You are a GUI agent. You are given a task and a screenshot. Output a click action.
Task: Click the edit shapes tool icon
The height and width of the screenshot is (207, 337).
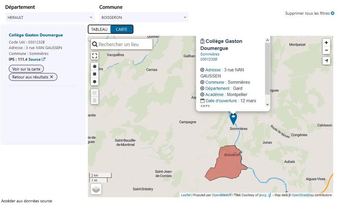tap(94, 93)
